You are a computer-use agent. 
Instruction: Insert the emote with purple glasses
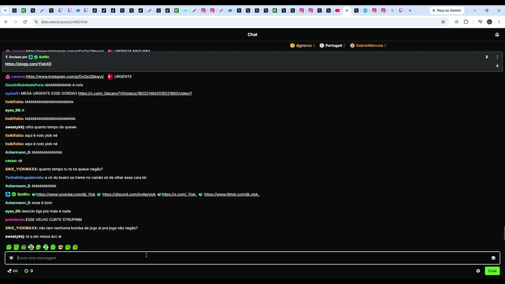point(31,247)
